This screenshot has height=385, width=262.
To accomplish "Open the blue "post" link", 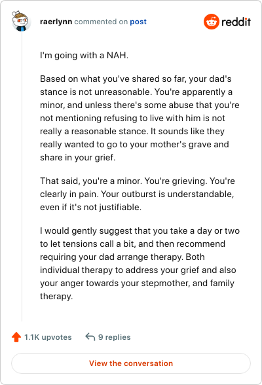I will pyautogui.click(x=138, y=22).
